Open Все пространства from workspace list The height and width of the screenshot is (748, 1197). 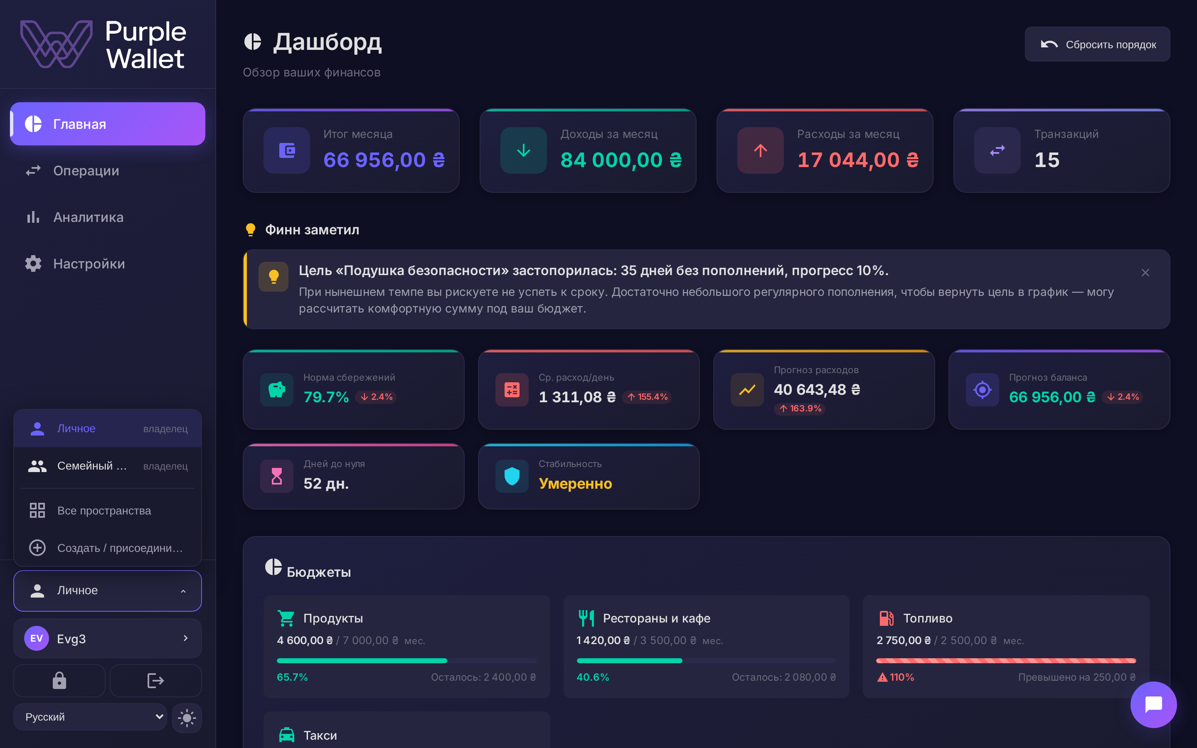pyautogui.click(x=108, y=511)
